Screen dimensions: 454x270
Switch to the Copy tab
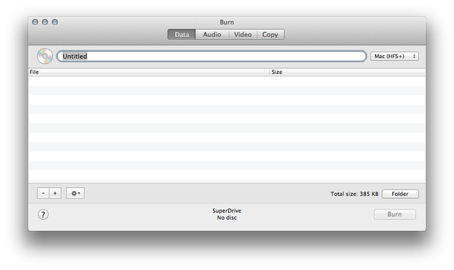click(x=270, y=34)
